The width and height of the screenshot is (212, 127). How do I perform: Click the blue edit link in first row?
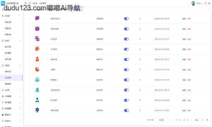(184, 19)
